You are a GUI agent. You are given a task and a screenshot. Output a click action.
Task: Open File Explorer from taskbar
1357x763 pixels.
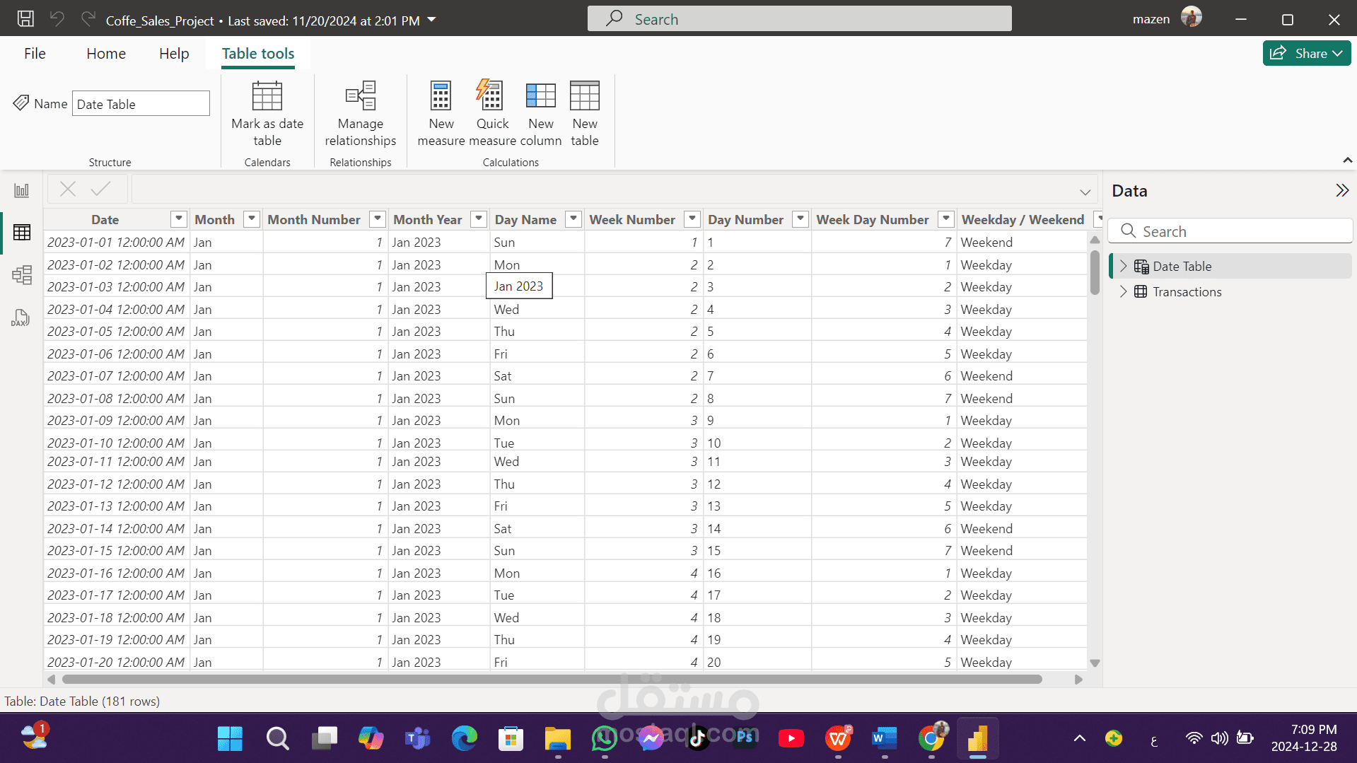[x=558, y=739]
